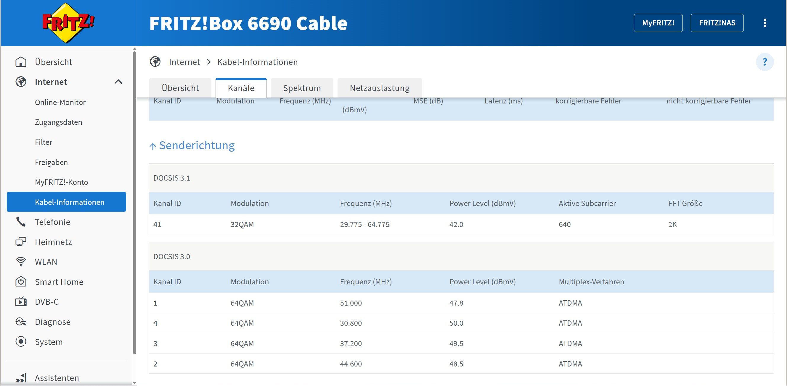
Task: Click the MyFRITZ! button
Action: click(658, 23)
